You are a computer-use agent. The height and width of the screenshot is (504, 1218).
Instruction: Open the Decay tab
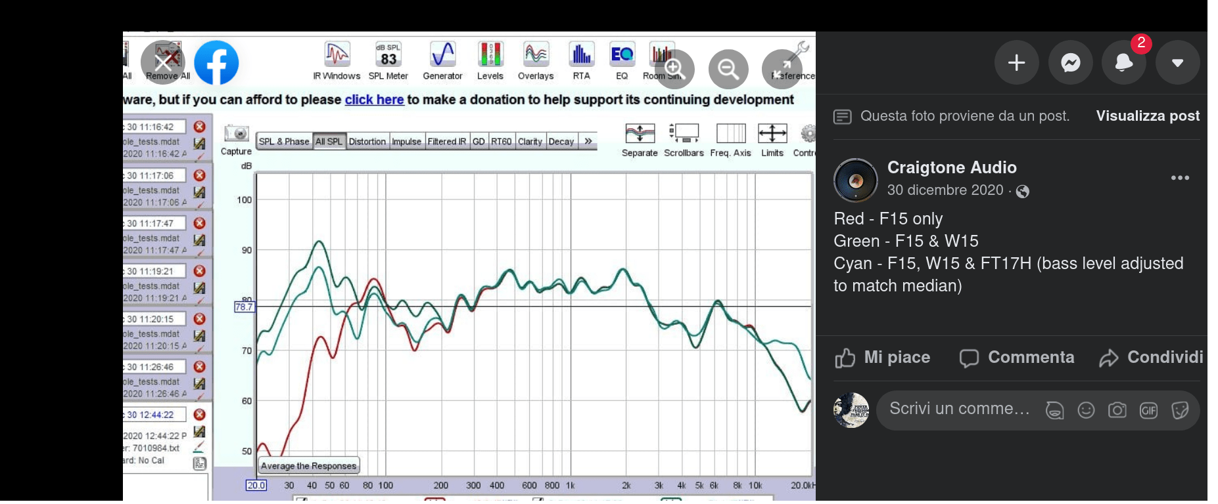coord(561,142)
